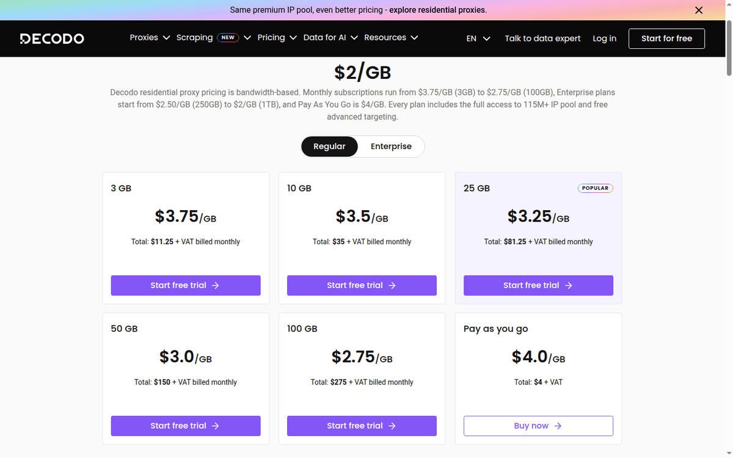Open the Resources menu
The height and width of the screenshot is (458, 733).
click(x=385, y=37)
